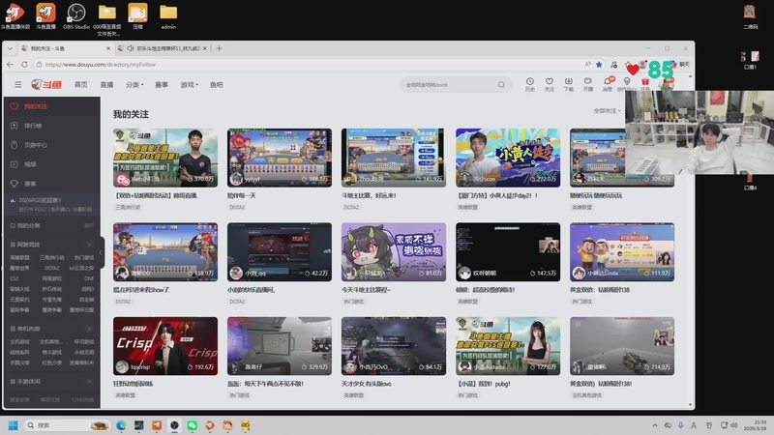
Task: Mute the audio on the second browser tab
Action: point(131,48)
